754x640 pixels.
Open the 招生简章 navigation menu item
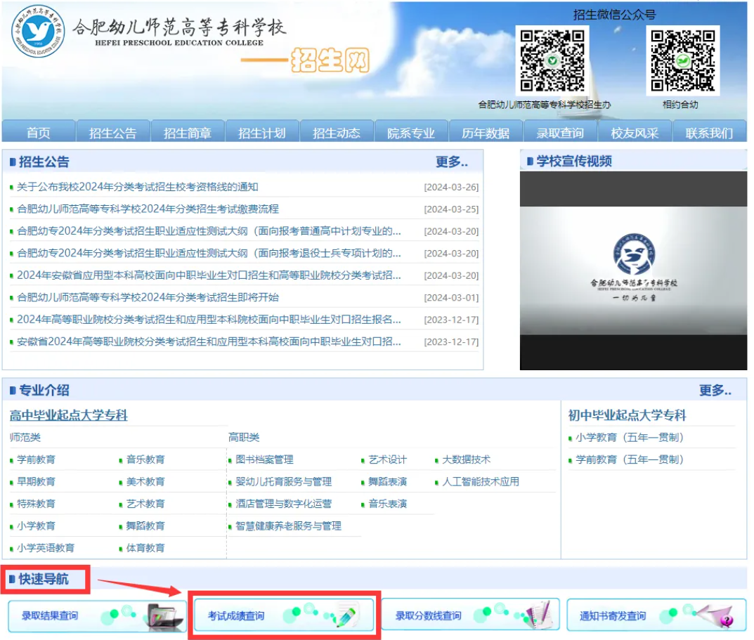(x=188, y=131)
